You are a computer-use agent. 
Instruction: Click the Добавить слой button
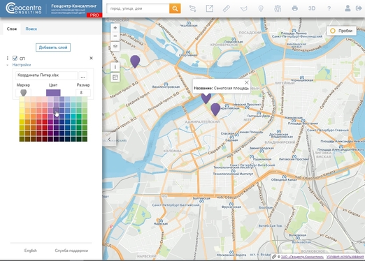(x=53, y=47)
